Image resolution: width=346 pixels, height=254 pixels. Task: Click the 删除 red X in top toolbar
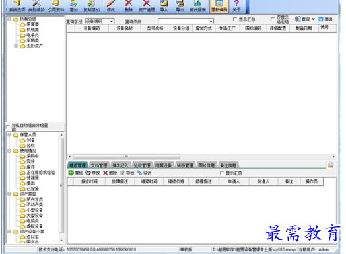(x=129, y=6)
